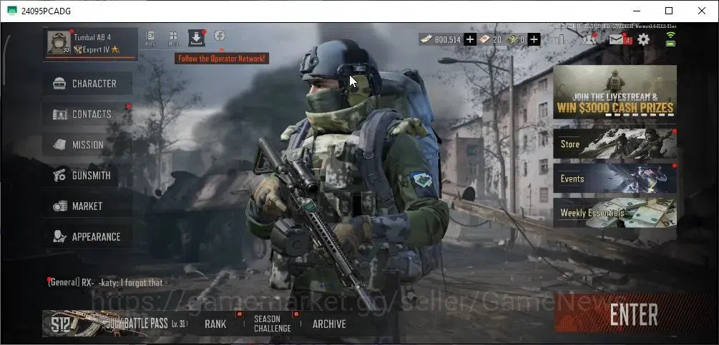
Task: Open the Help icon in the top bar
Action: 150,39
